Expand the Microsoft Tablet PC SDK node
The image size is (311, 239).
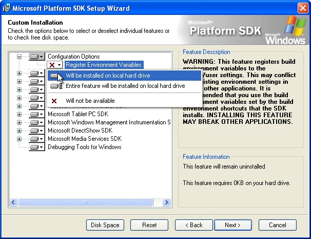[20, 114]
